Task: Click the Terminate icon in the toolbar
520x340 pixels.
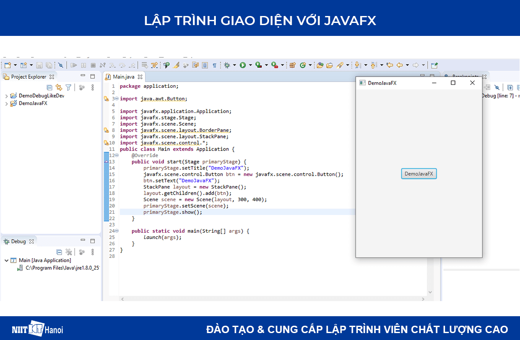Action: click(93, 65)
